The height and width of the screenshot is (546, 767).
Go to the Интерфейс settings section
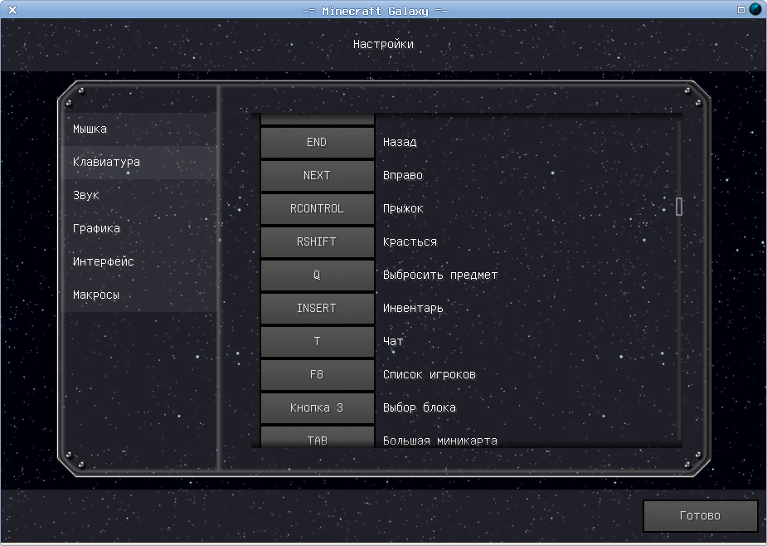(x=104, y=262)
